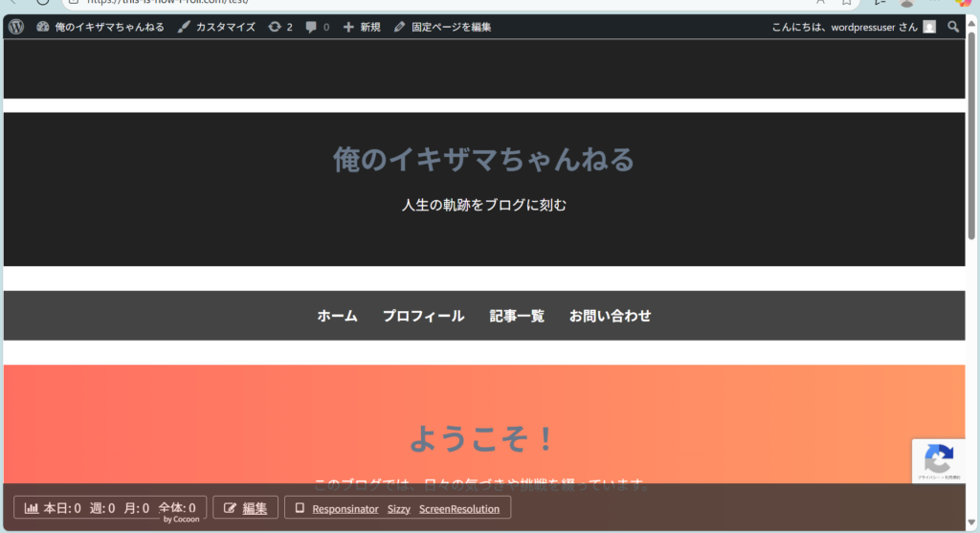The height and width of the screenshot is (533, 980).
Task: Click 固定ページを編集 in admin bar
Action: [442, 27]
